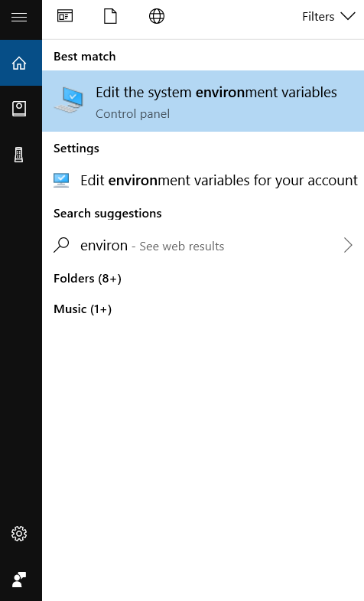Filter results by Documents icon

110,17
